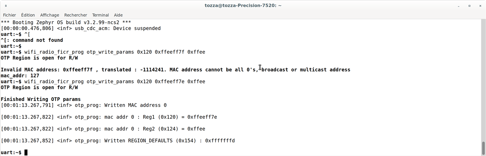Open the Édition menu
The image size is (486, 156).
coord(28,15)
